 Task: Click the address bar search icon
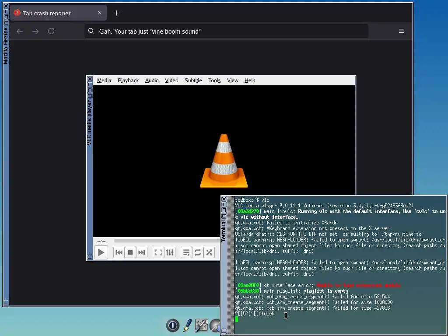pyautogui.click(x=91, y=31)
